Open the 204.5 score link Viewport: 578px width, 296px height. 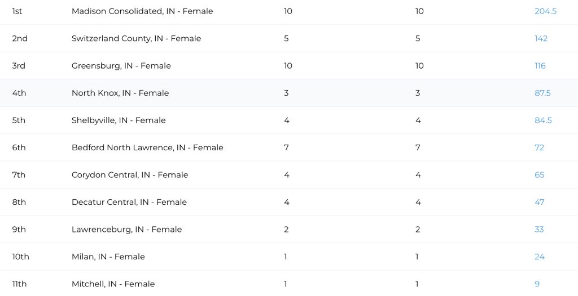click(x=545, y=11)
